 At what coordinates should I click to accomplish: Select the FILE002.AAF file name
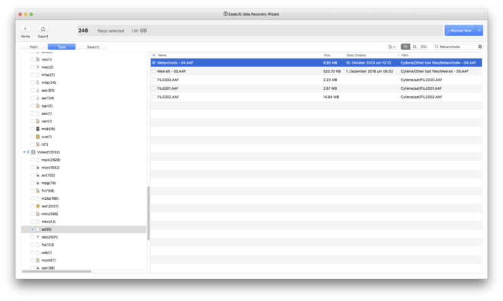click(168, 97)
